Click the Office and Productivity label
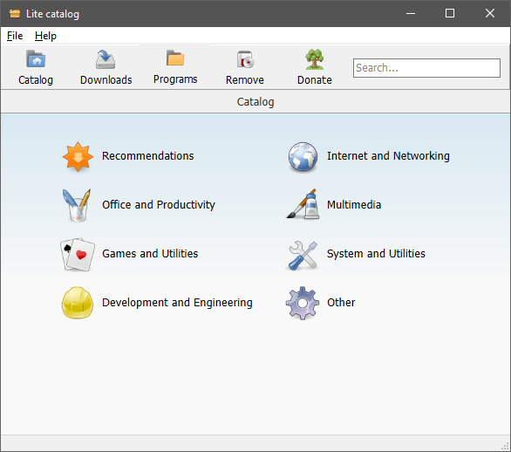 [159, 205]
